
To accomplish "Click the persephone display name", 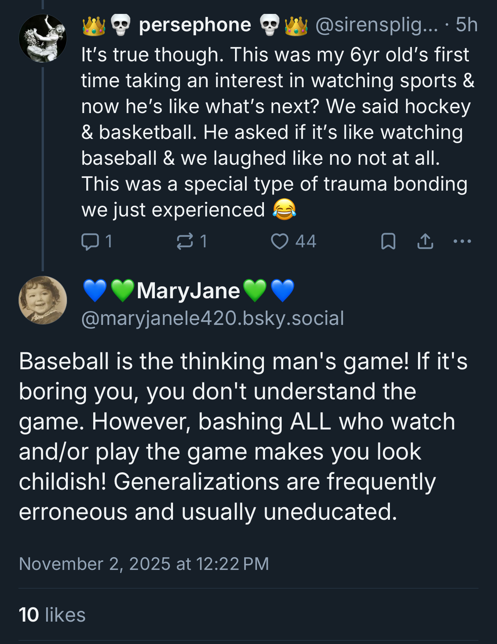I will pos(195,25).
